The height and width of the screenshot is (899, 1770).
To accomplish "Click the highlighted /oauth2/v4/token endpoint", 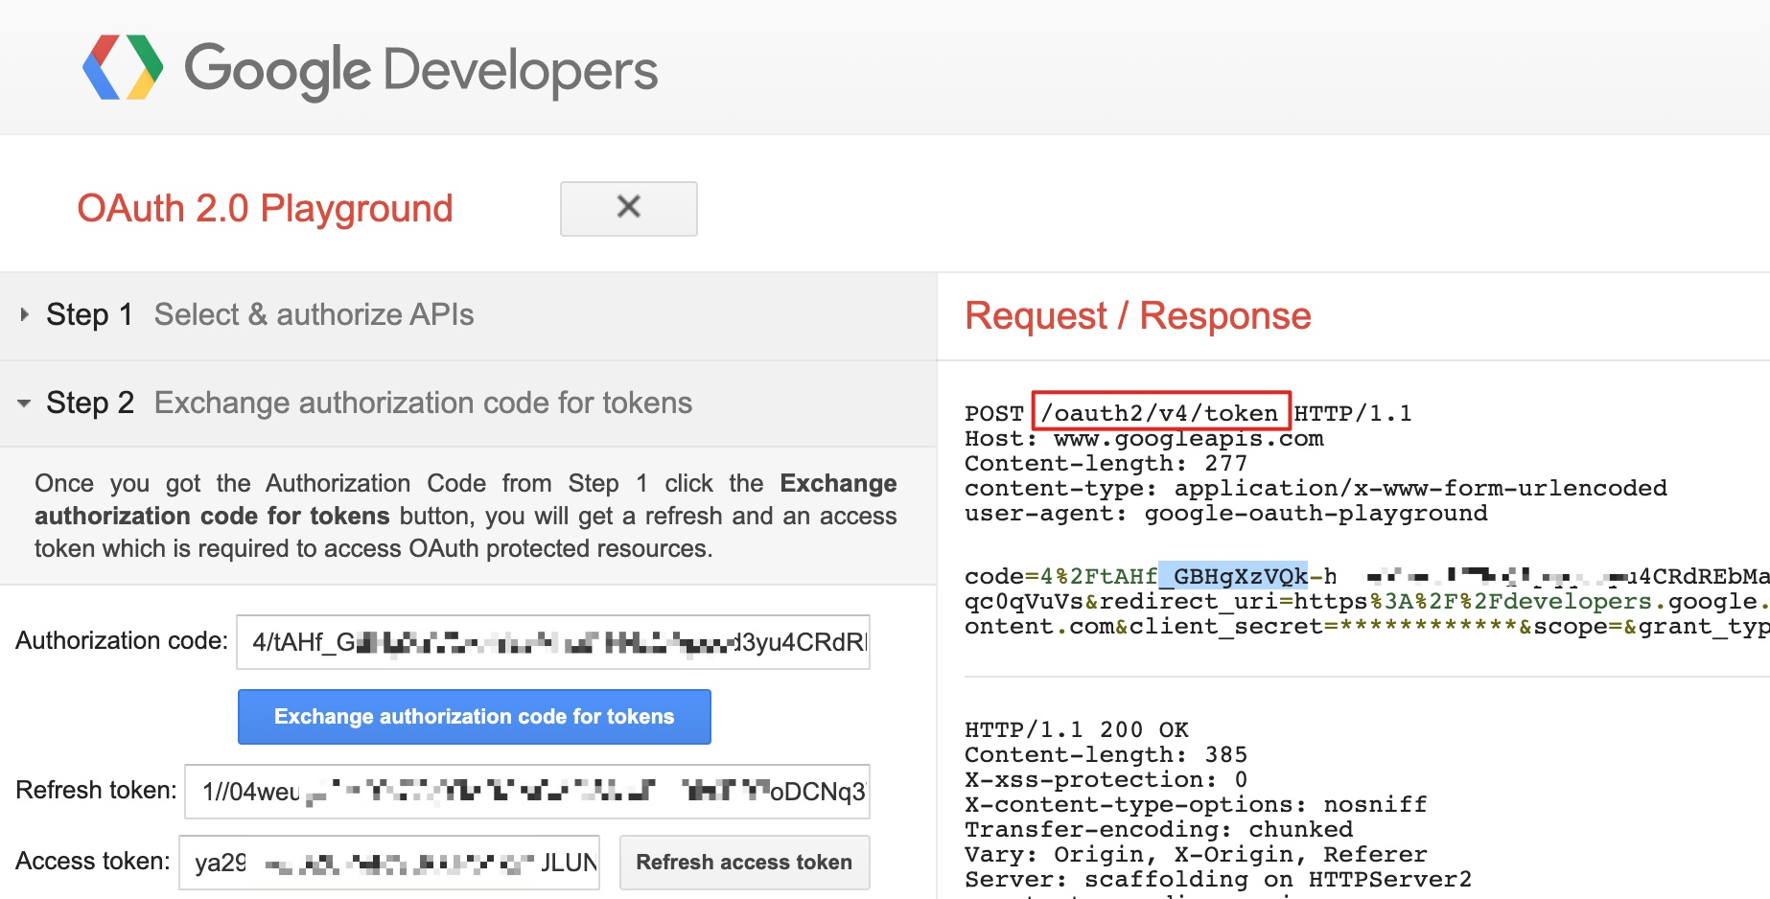I will (1163, 411).
